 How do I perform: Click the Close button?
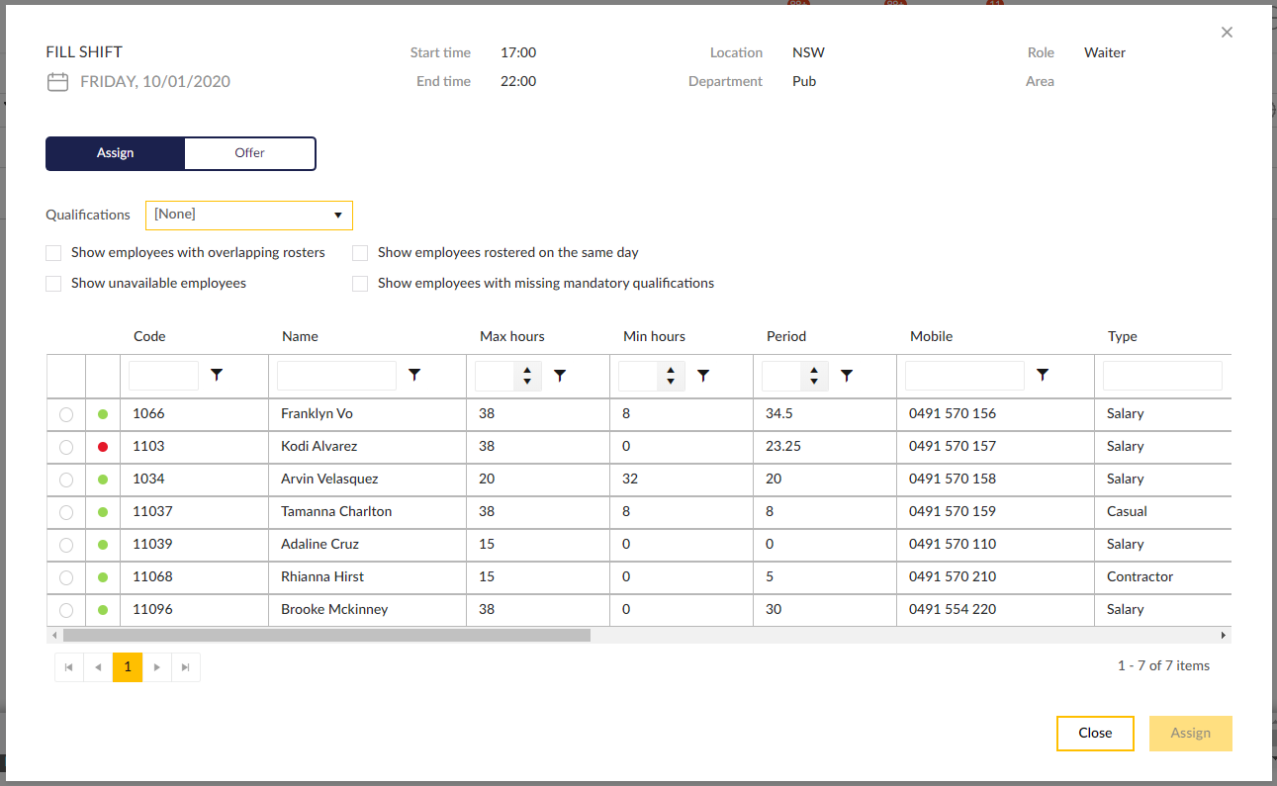1095,734
